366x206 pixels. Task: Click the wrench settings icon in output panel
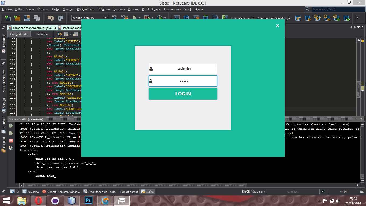(x=11, y=148)
